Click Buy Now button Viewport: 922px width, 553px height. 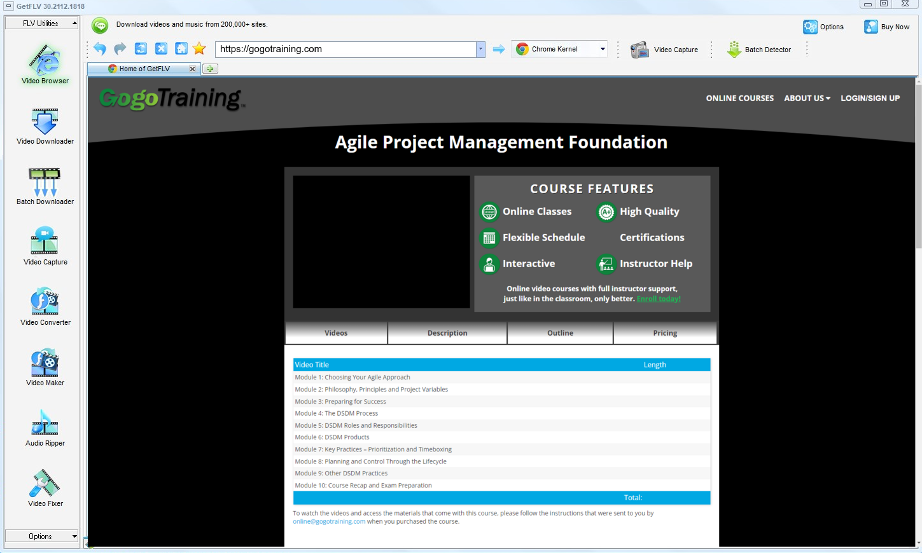coord(887,27)
